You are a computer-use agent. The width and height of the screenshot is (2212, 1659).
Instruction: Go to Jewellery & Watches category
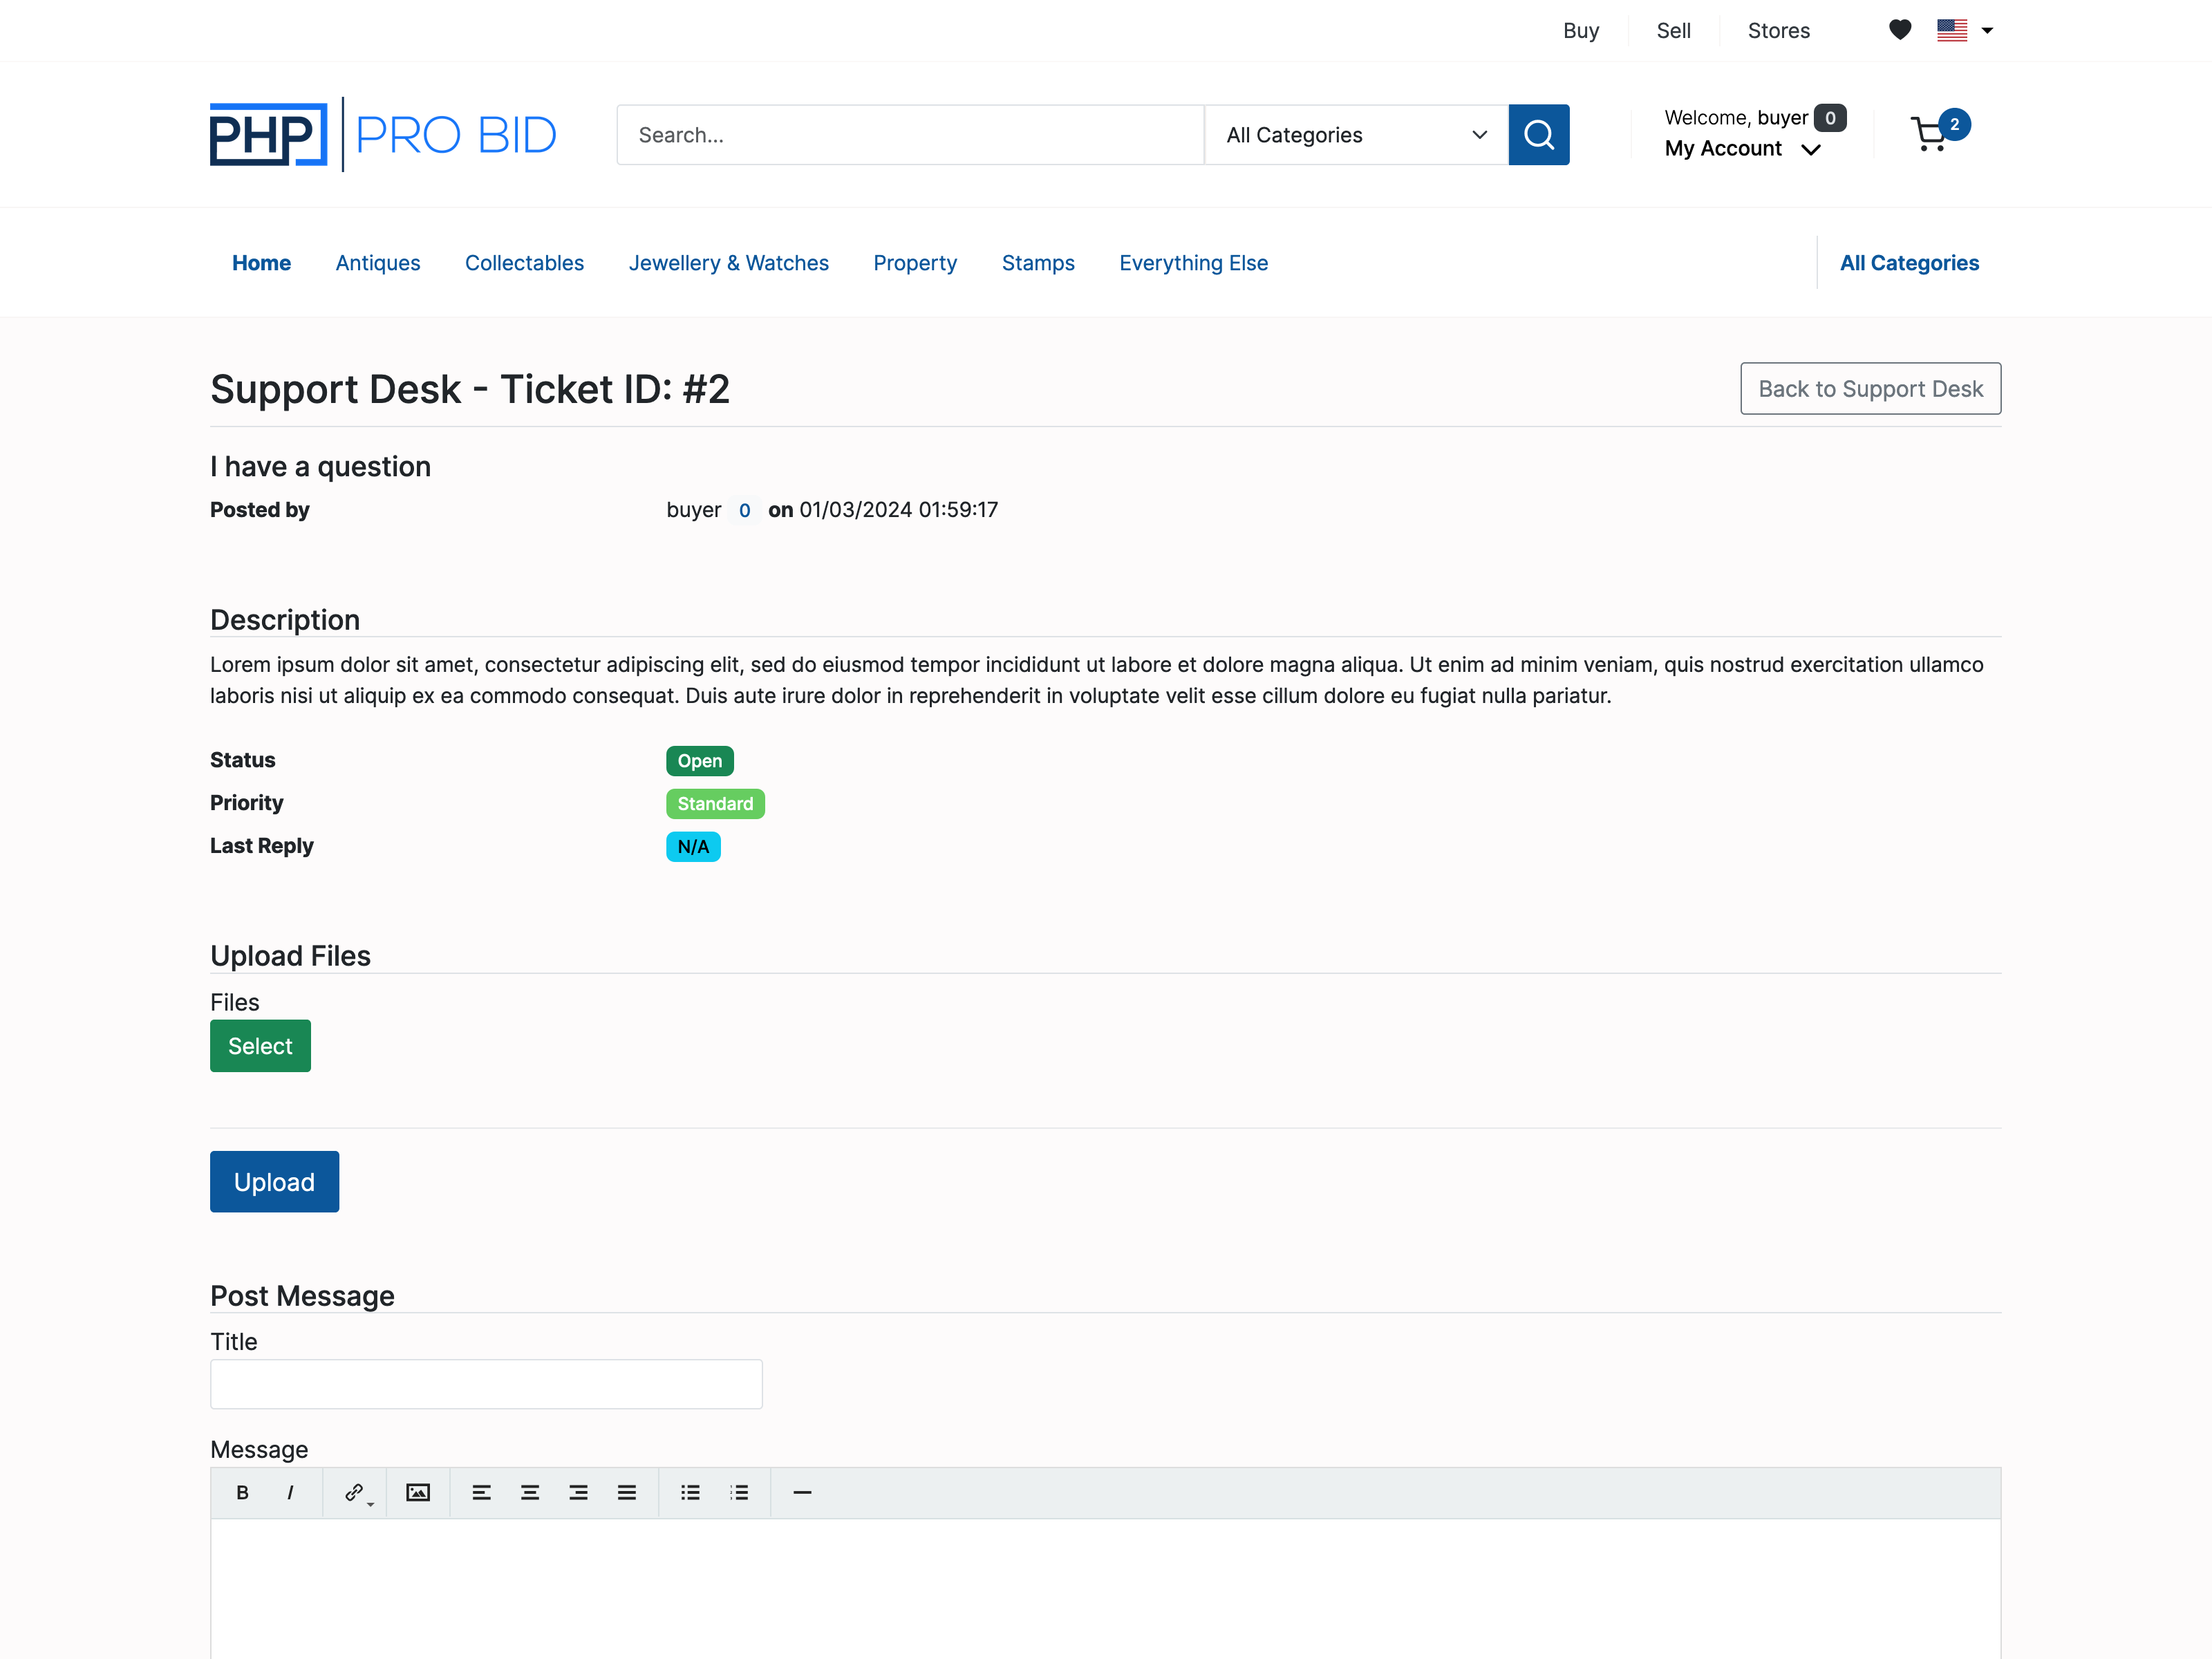[728, 263]
